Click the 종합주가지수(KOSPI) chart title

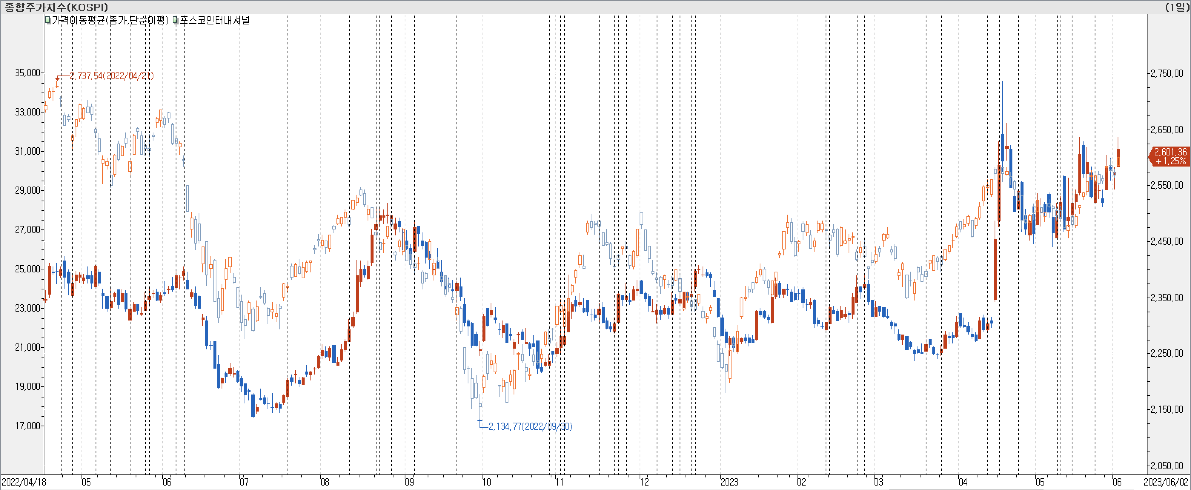[x=56, y=7]
